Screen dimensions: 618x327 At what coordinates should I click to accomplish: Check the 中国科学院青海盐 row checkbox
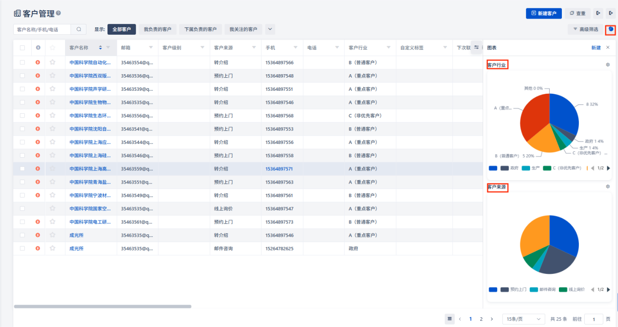[x=22, y=182]
